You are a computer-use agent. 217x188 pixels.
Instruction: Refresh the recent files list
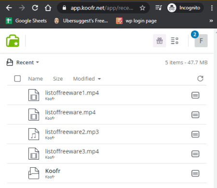pos(200,79)
